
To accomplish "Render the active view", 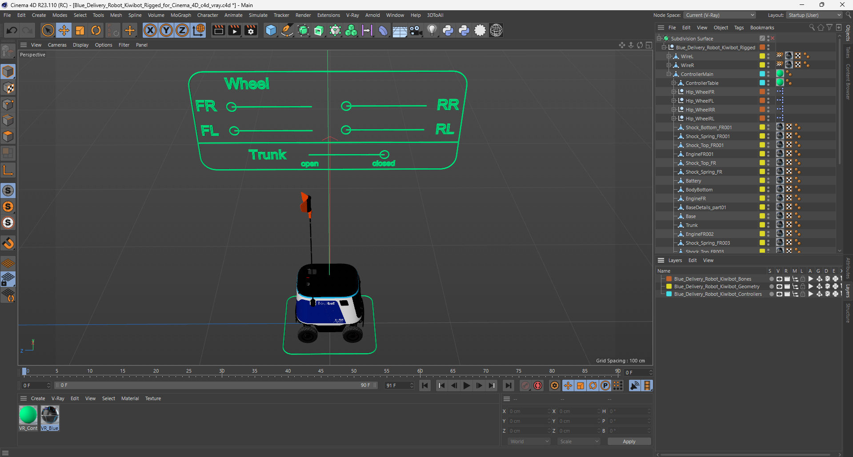I will pos(218,30).
